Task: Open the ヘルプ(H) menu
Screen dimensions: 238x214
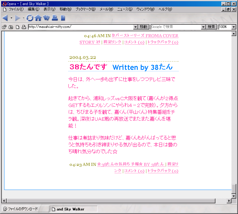Action: (x=165, y=9)
